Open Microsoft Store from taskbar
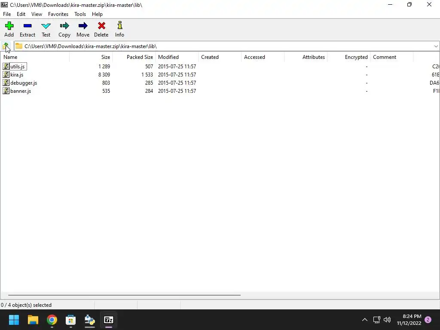 [x=71, y=320]
